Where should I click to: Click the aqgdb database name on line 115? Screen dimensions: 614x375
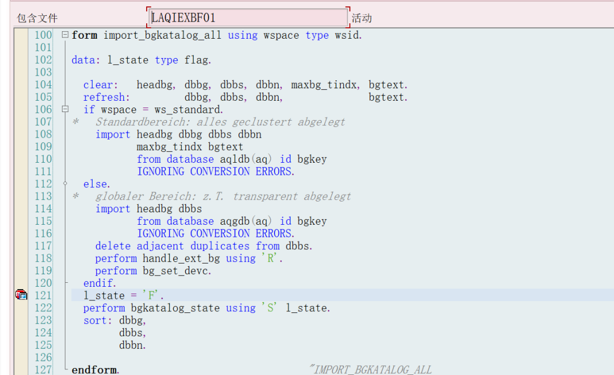click(x=234, y=221)
